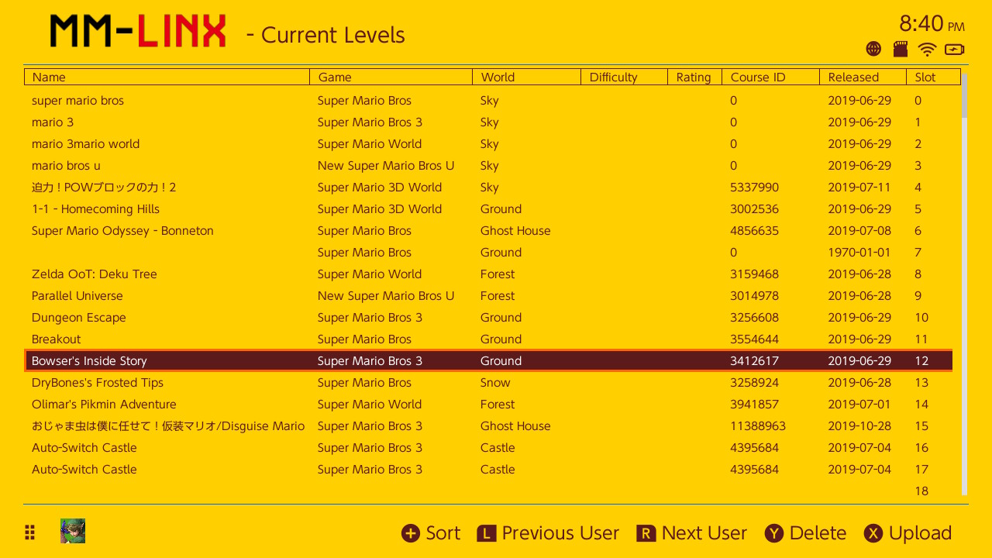The width and height of the screenshot is (992, 558).
Task: Sort by the Name column header
Action: pyautogui.click(x=167, y=77)
